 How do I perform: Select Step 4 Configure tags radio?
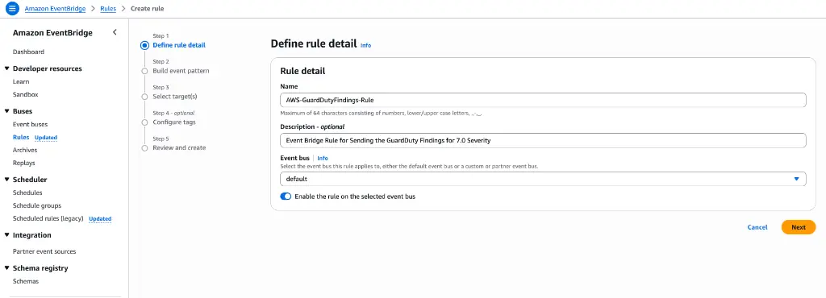[x=144, y=122]
